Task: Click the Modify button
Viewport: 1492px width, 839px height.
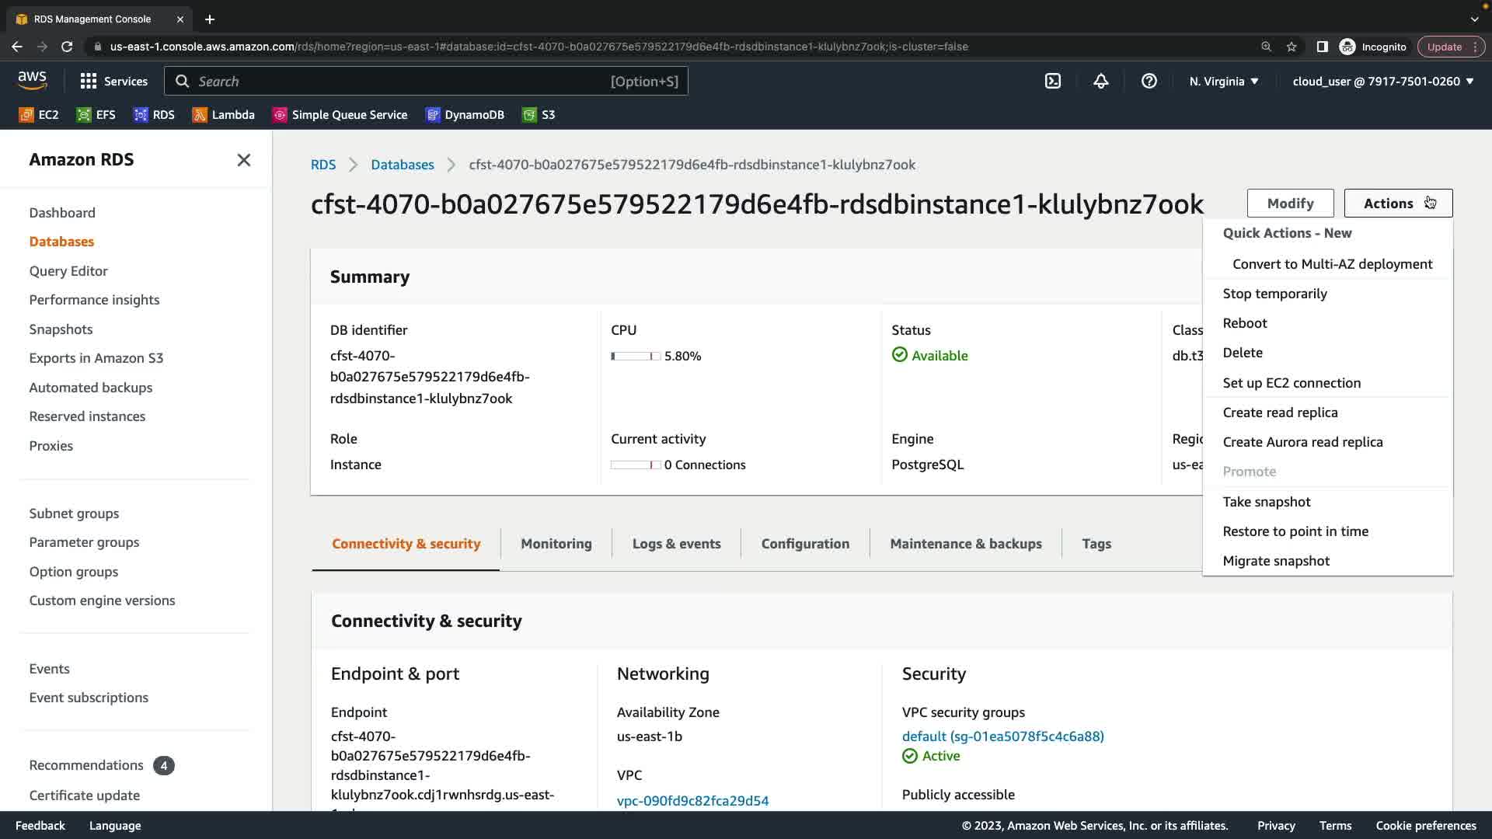Action: pyautogui.click(x=1290, y=204)
